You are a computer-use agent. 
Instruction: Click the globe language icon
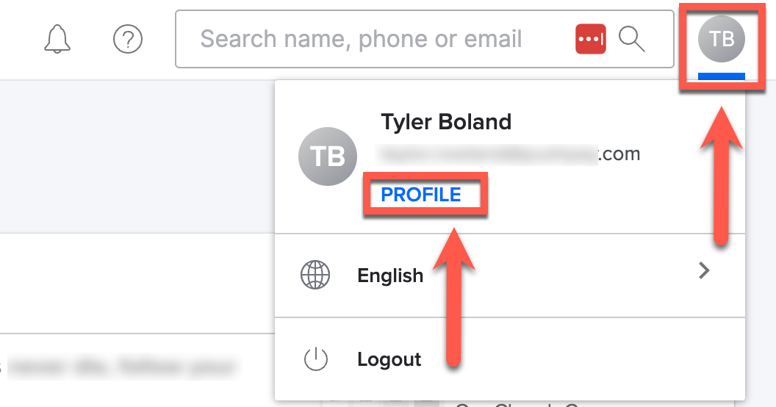coord(315,275)
